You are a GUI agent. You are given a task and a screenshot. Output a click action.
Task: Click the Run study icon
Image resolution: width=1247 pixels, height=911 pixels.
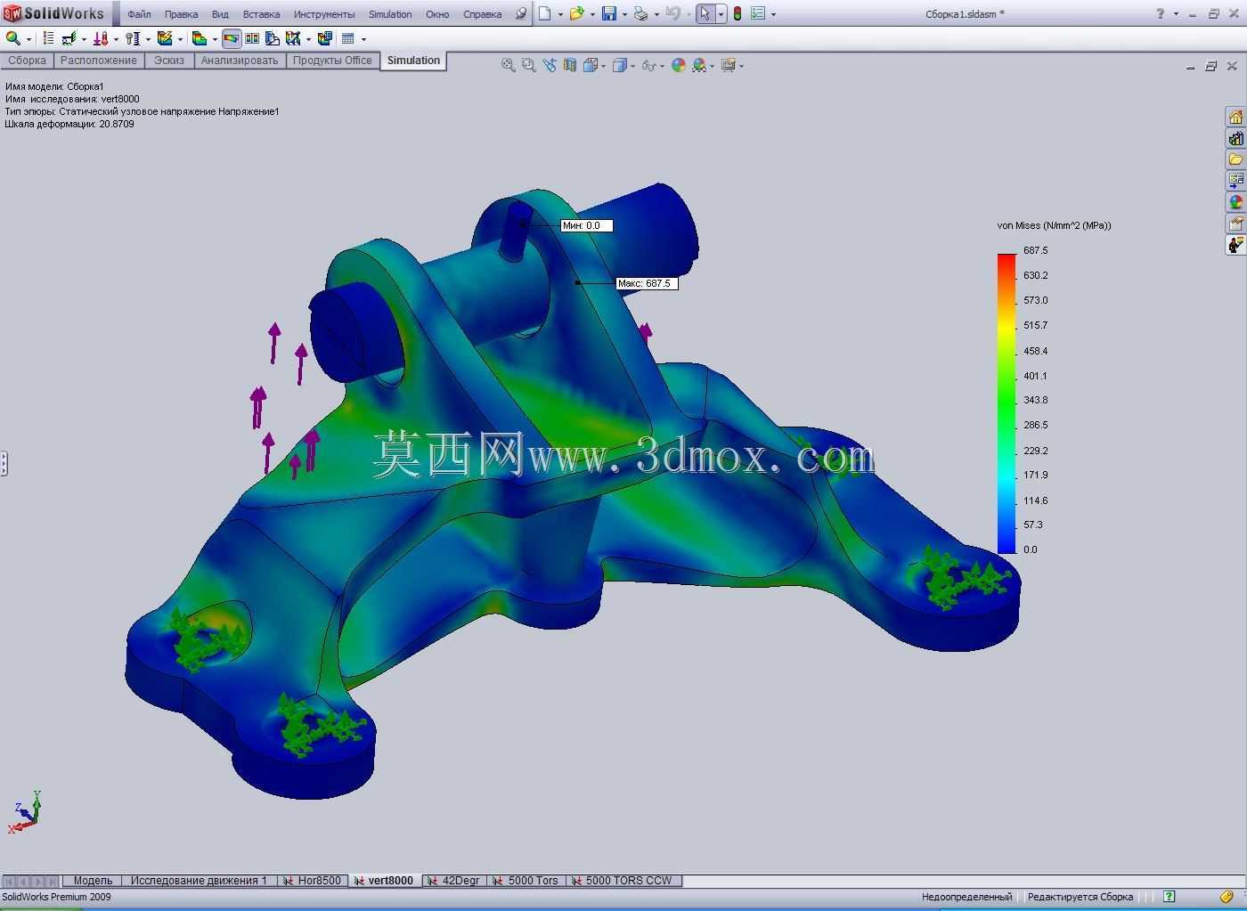point(165,38)
